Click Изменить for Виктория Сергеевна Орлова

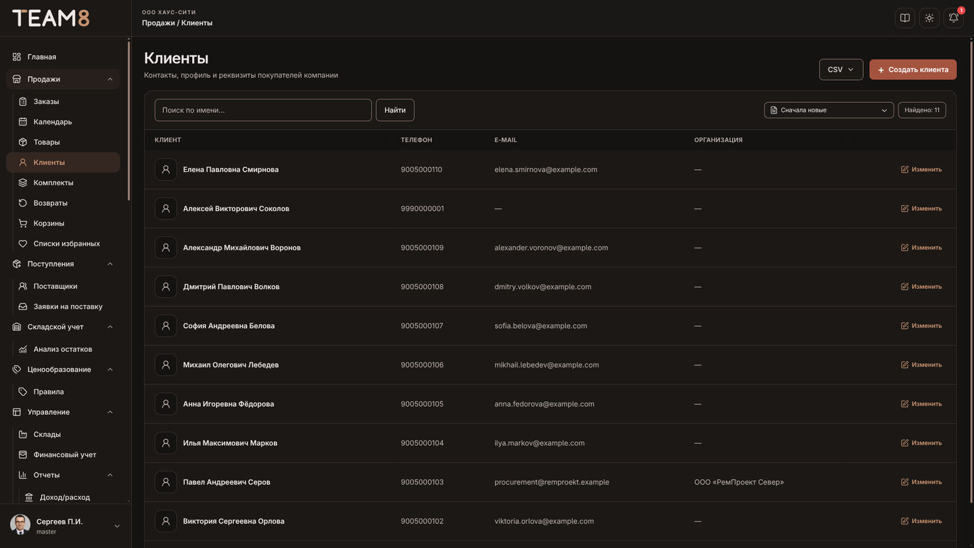coord(921,522)
